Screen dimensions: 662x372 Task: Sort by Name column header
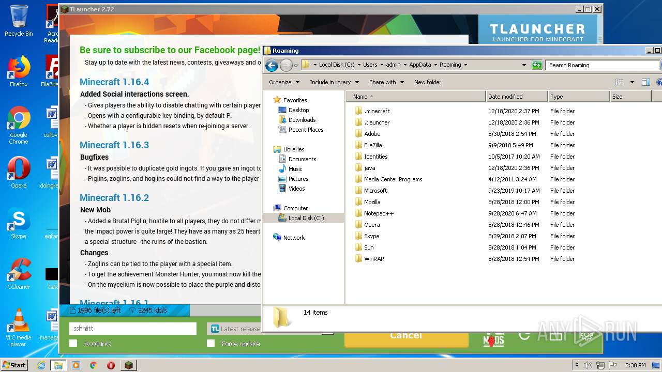pos(416,97)
